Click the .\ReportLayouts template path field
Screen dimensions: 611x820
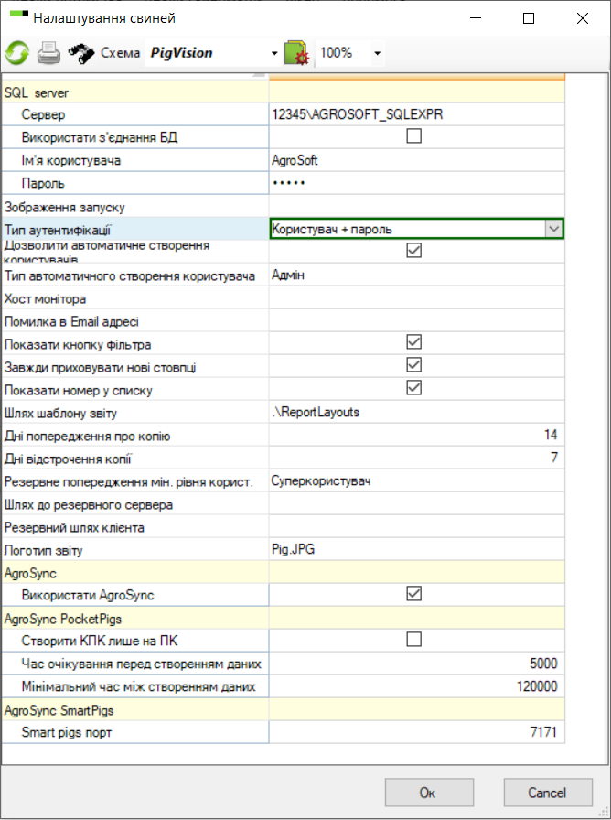click(416, 412)
